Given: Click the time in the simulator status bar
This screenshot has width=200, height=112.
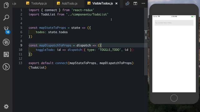Looking at the screenshot, I should [x=174, y=16].
